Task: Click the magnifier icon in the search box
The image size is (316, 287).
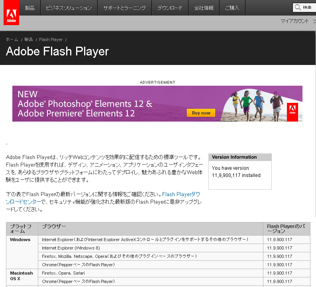Action: click(298, 8)
